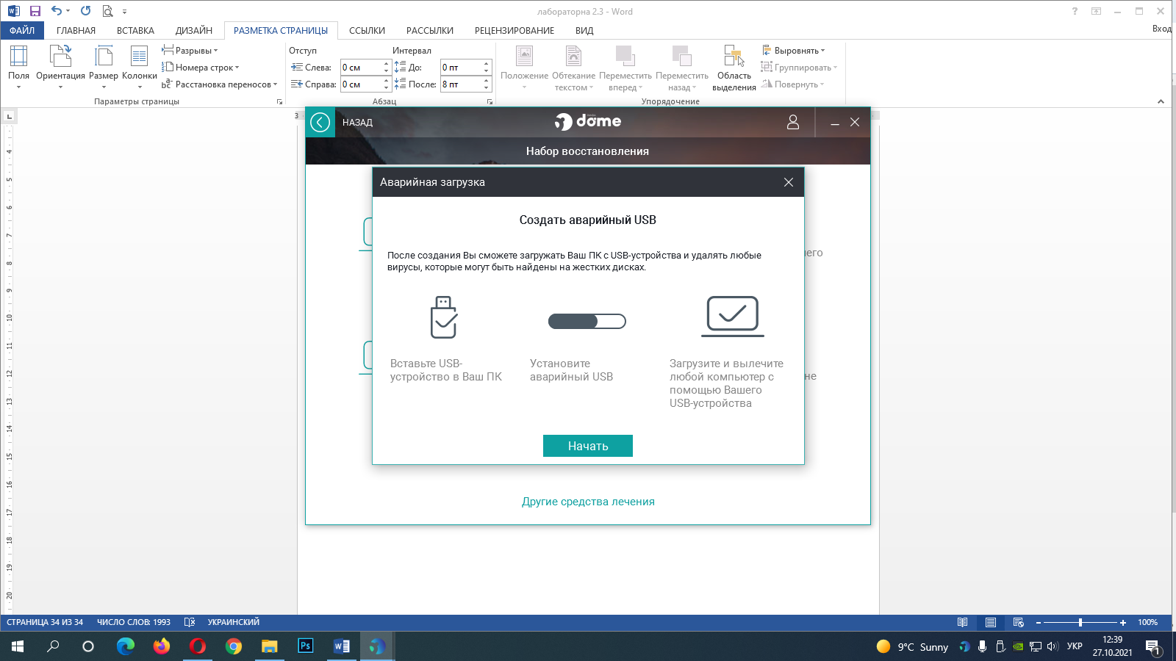
Task: Open the Undo history dropdown arrow
Action: [x=68, y=11]
